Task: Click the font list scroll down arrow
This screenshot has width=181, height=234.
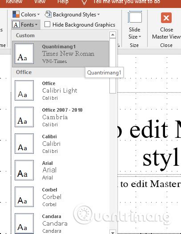Action: (x=113, y=232)
